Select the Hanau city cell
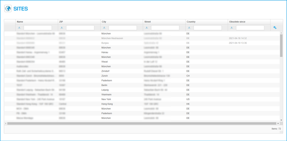Image resolution: width=287 pixels, height=141 pixels. click(x=122, y=52)
